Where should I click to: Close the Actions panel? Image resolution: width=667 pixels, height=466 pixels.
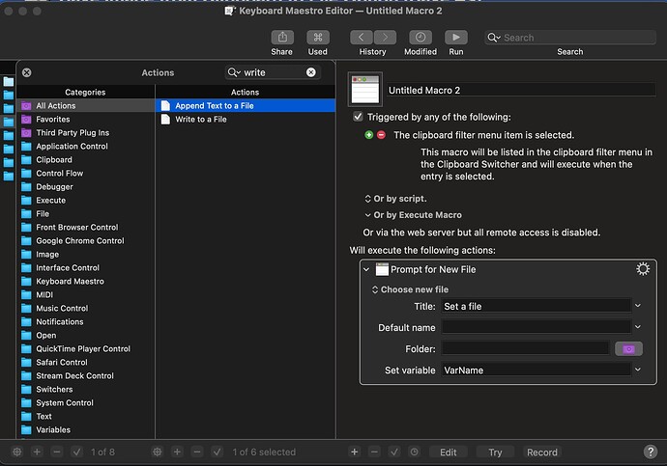(x=27, y=72)
